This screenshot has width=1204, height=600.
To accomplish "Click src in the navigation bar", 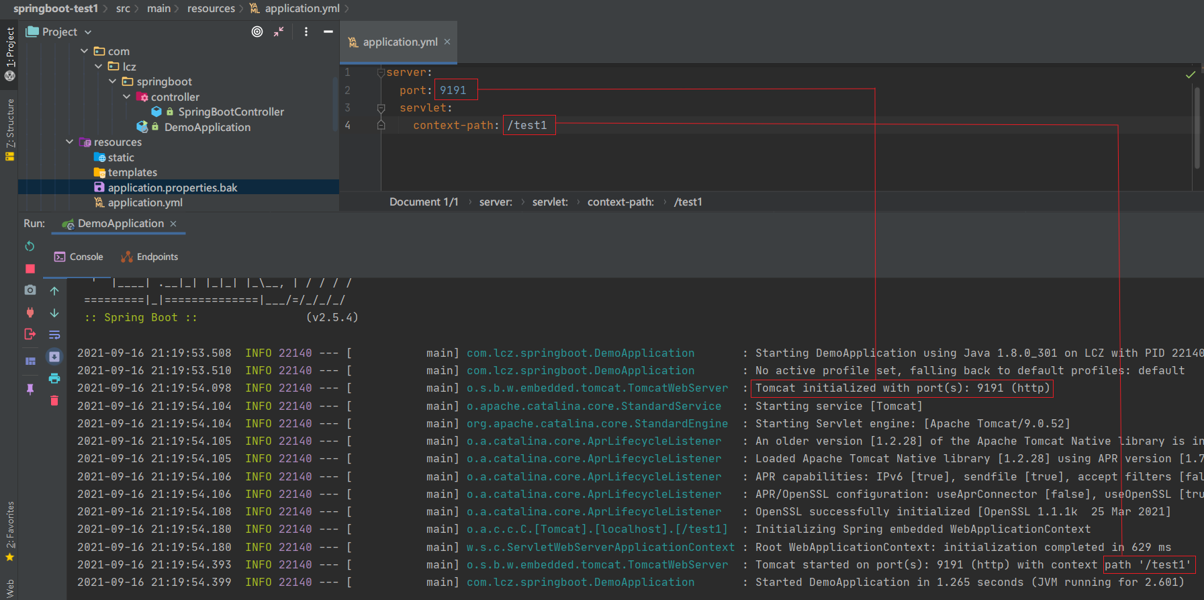I will click(x=123, y=9).
